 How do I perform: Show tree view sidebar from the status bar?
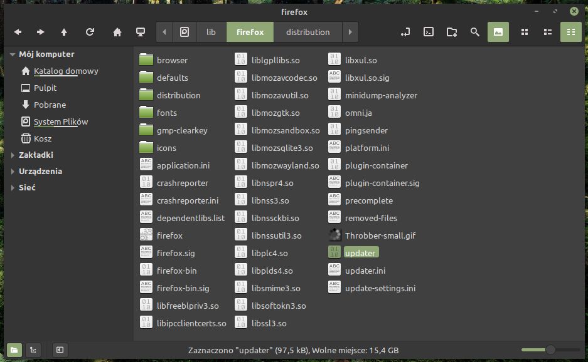point(33,350)
